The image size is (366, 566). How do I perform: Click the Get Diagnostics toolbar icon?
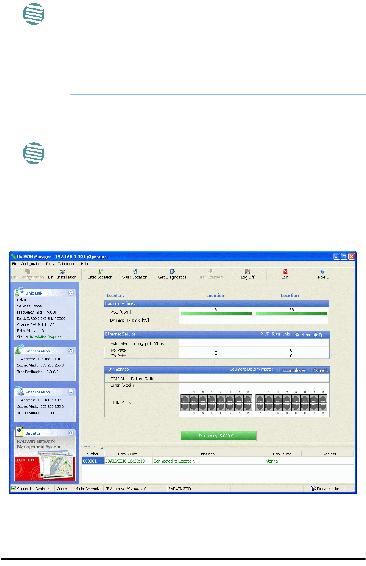172,271
